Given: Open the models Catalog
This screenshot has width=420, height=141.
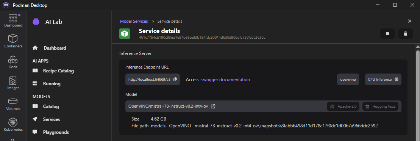Looking at the screenshot, I should [51, 107].
